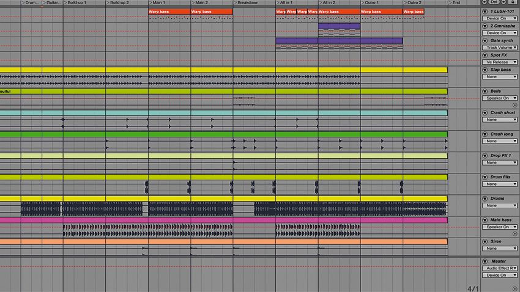The image size is (520, 292).
Task: Jump to the Guitar locator marker
Action: tap(51, 2)
